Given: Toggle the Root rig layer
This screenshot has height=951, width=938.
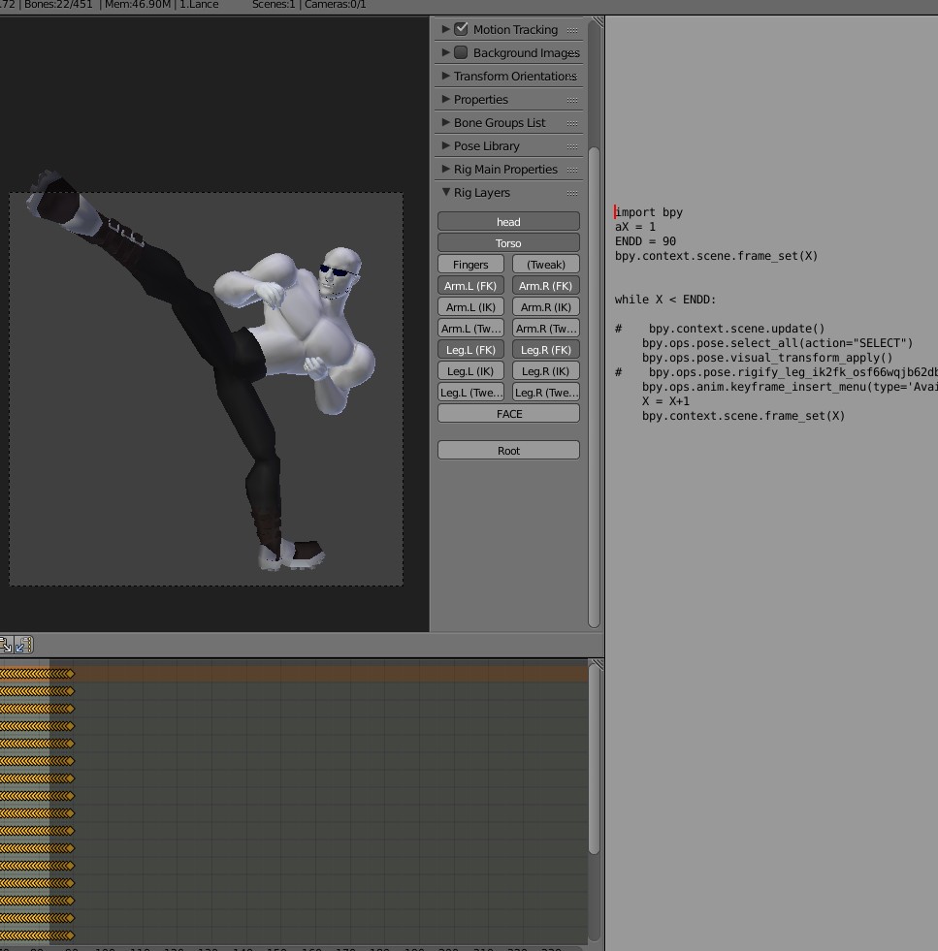Looking at the screenshot, I should coord(508,449).
